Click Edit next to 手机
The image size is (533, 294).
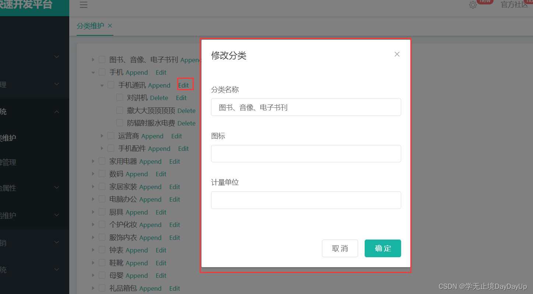[161, 72]
